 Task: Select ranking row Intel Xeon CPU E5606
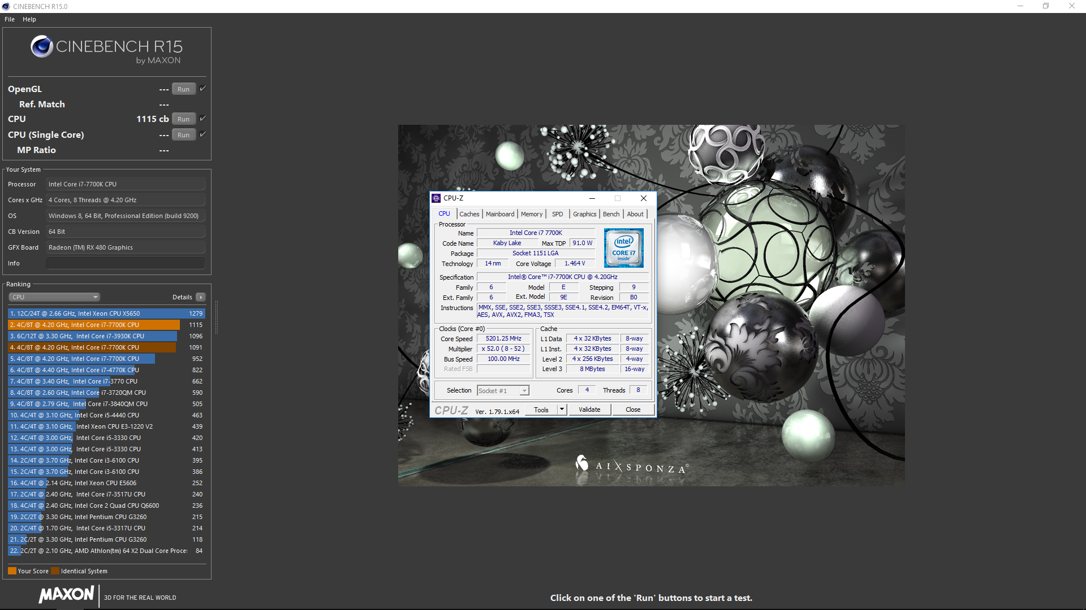tap(106, 483)
